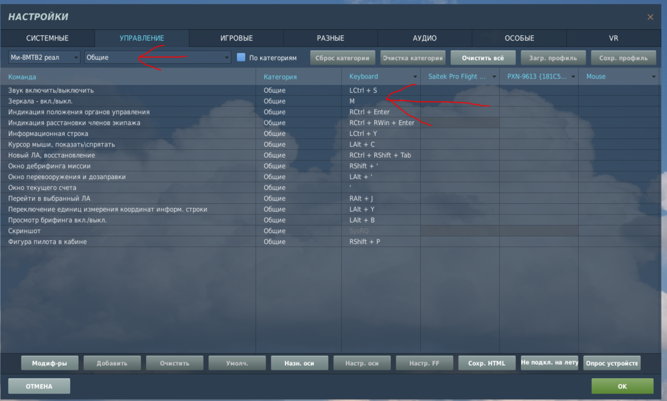Click the Опрос устройств button

click(x=612, y=363)
